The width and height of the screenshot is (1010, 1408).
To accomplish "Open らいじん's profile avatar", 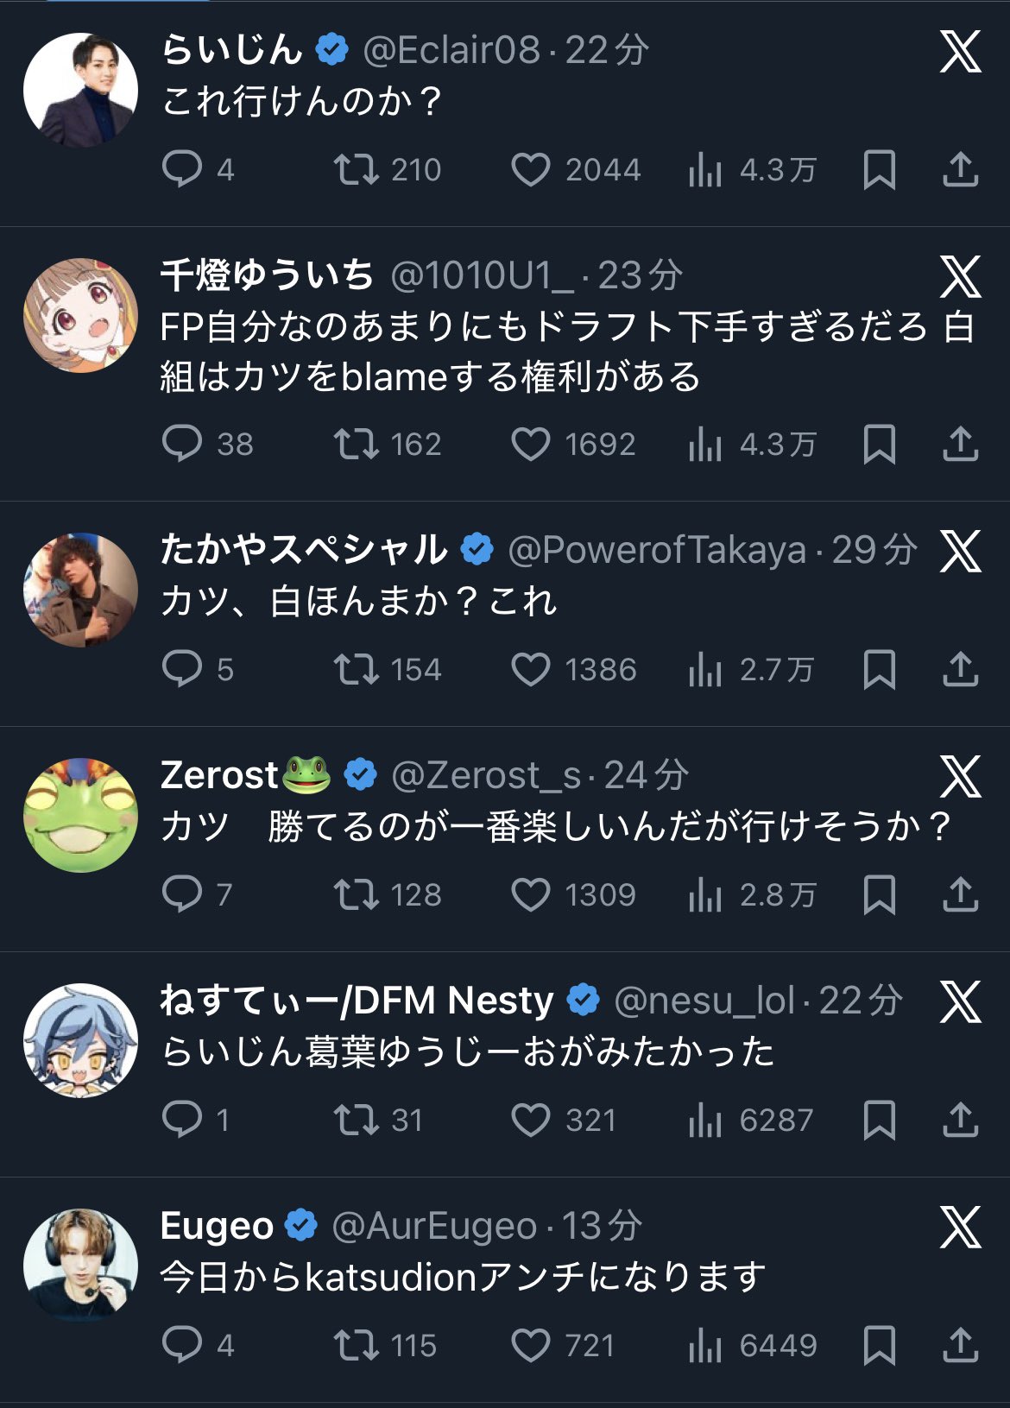I will click(x=80, y=91).
